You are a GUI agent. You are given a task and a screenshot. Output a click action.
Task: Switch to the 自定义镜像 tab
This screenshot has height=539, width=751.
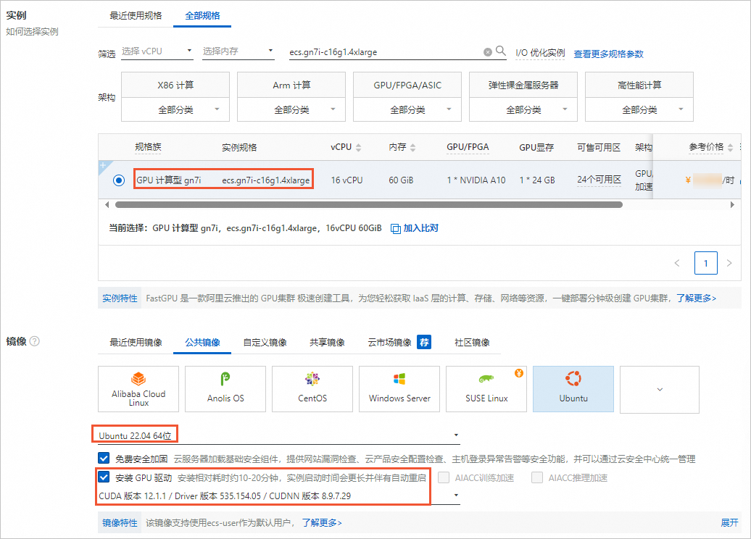coord(265,342)
